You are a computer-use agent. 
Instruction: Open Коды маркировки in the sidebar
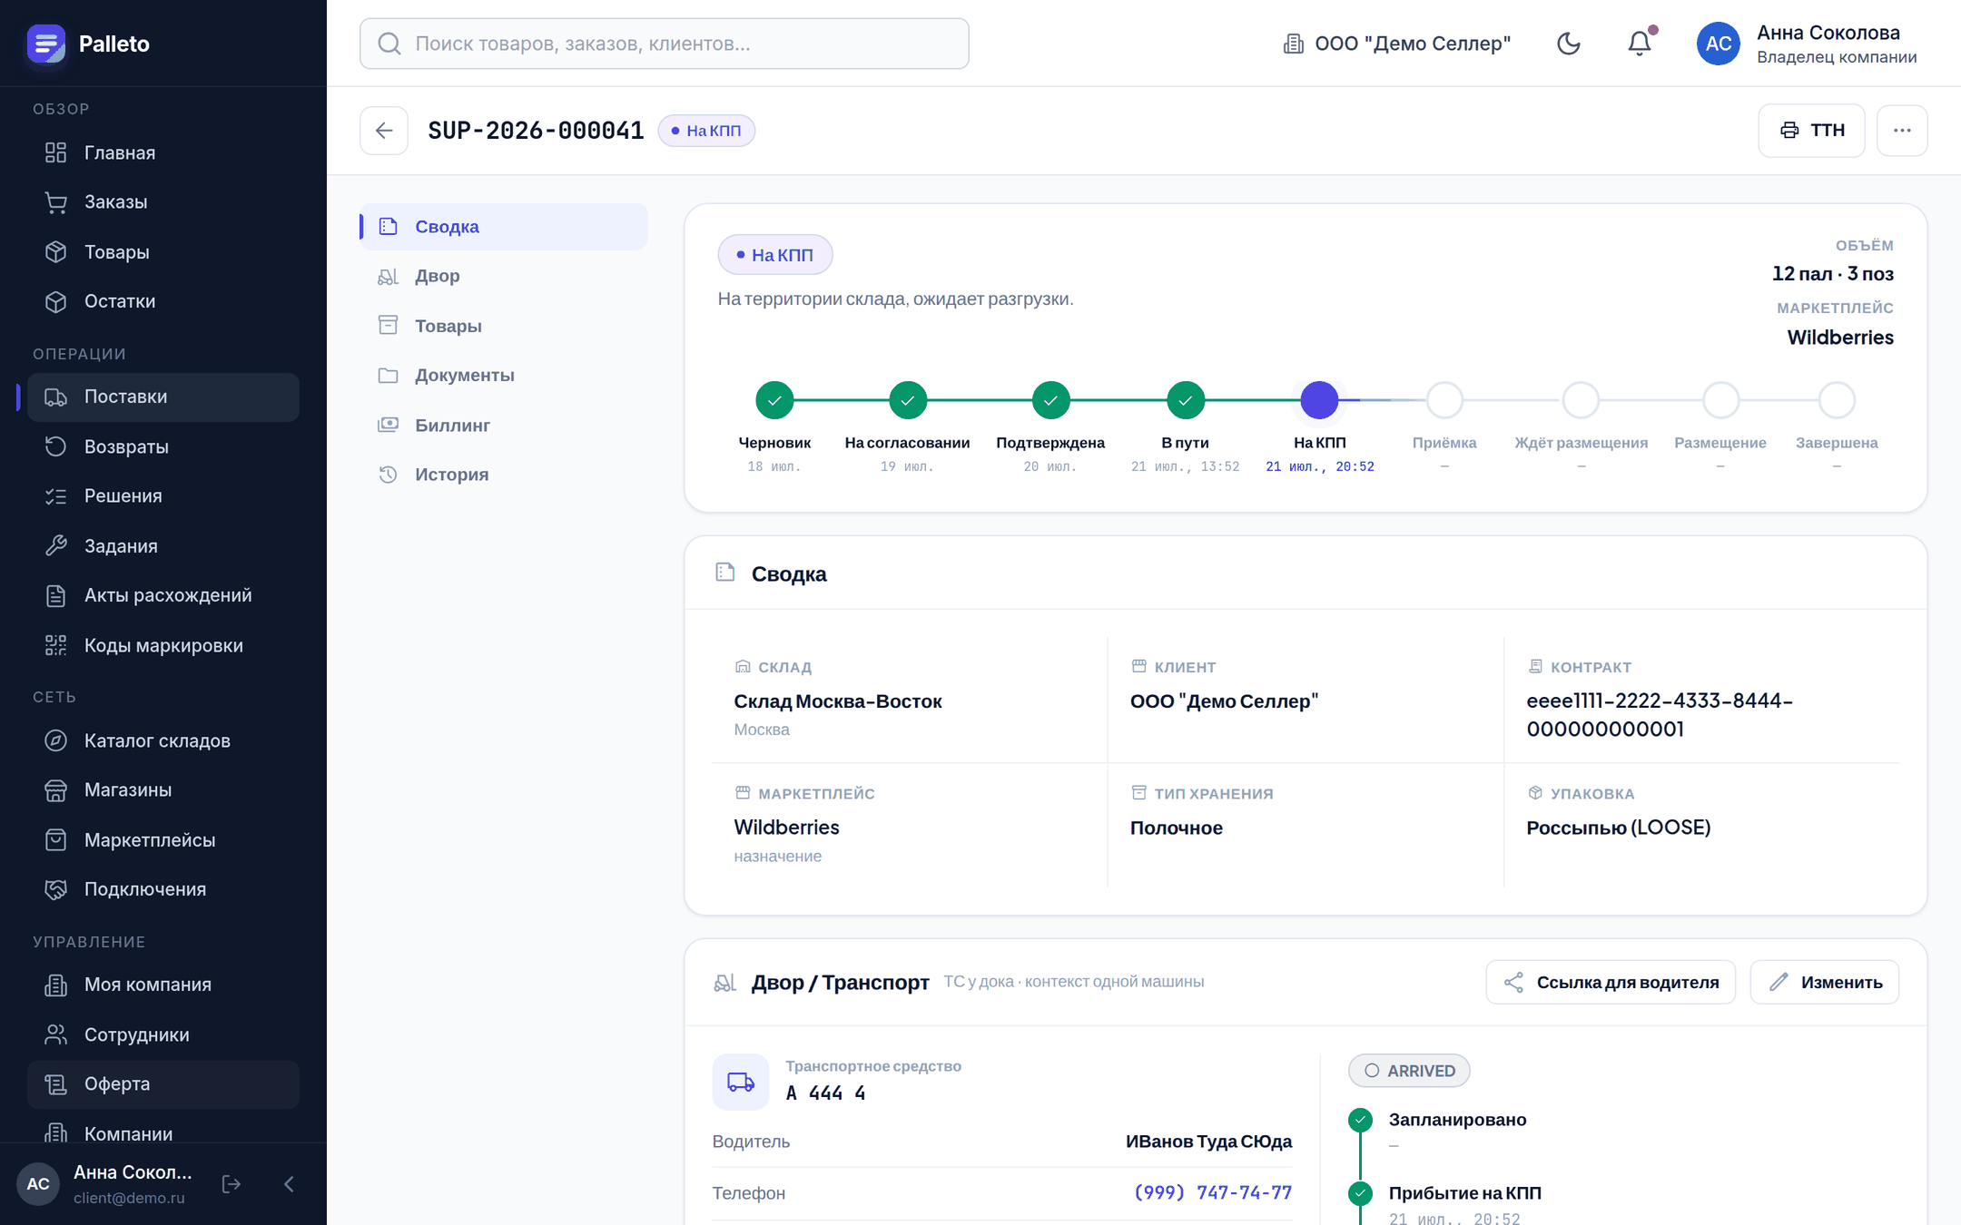pos(163,645)
